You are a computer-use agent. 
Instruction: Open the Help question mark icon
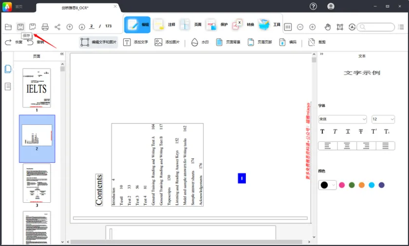(313, 6)
